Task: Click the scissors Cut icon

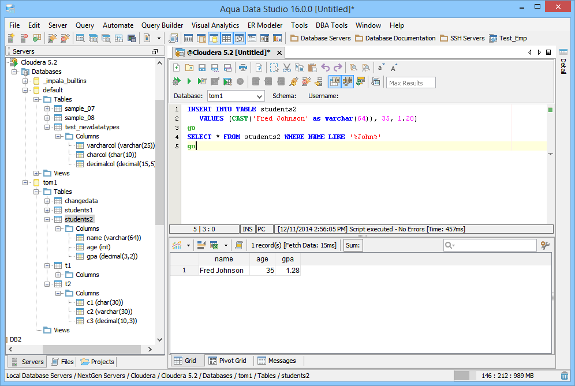Action: (287, 68)
